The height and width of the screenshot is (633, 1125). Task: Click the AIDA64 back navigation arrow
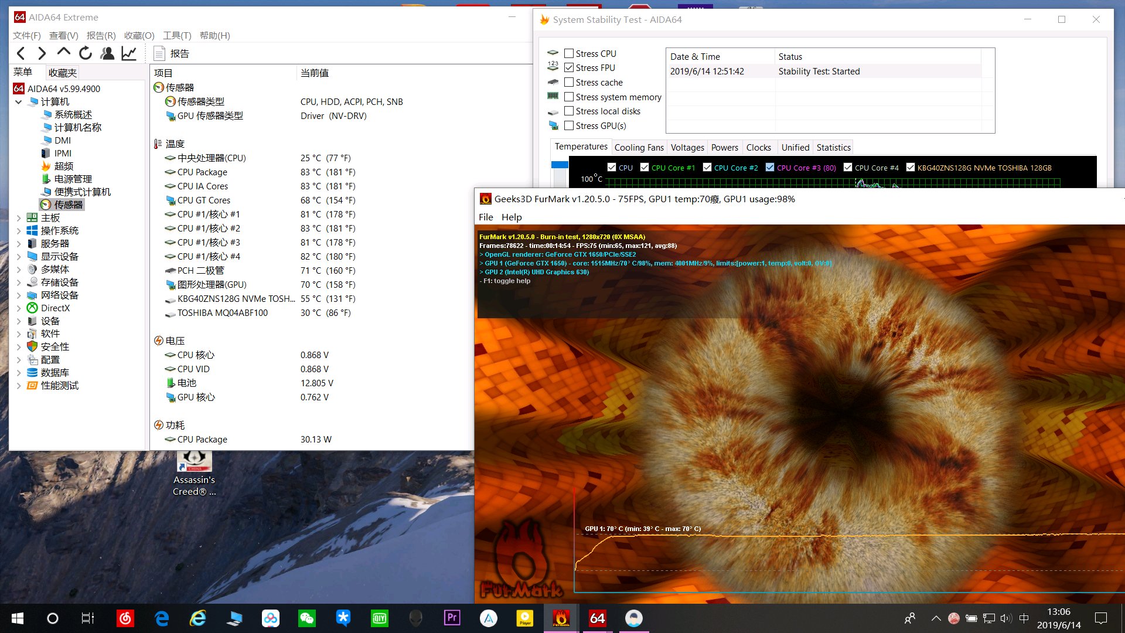click(x=21, y=53)
